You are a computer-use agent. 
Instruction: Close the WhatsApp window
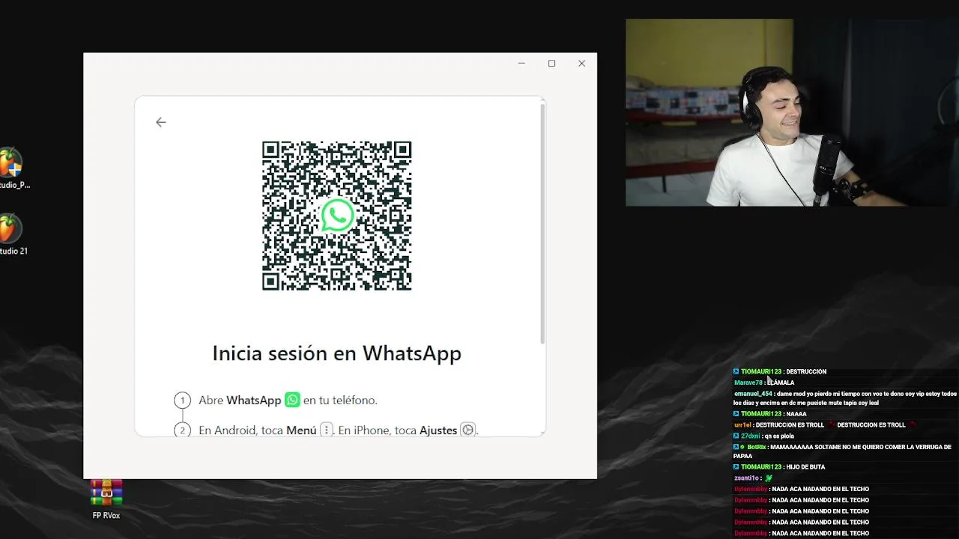point(581,64)
